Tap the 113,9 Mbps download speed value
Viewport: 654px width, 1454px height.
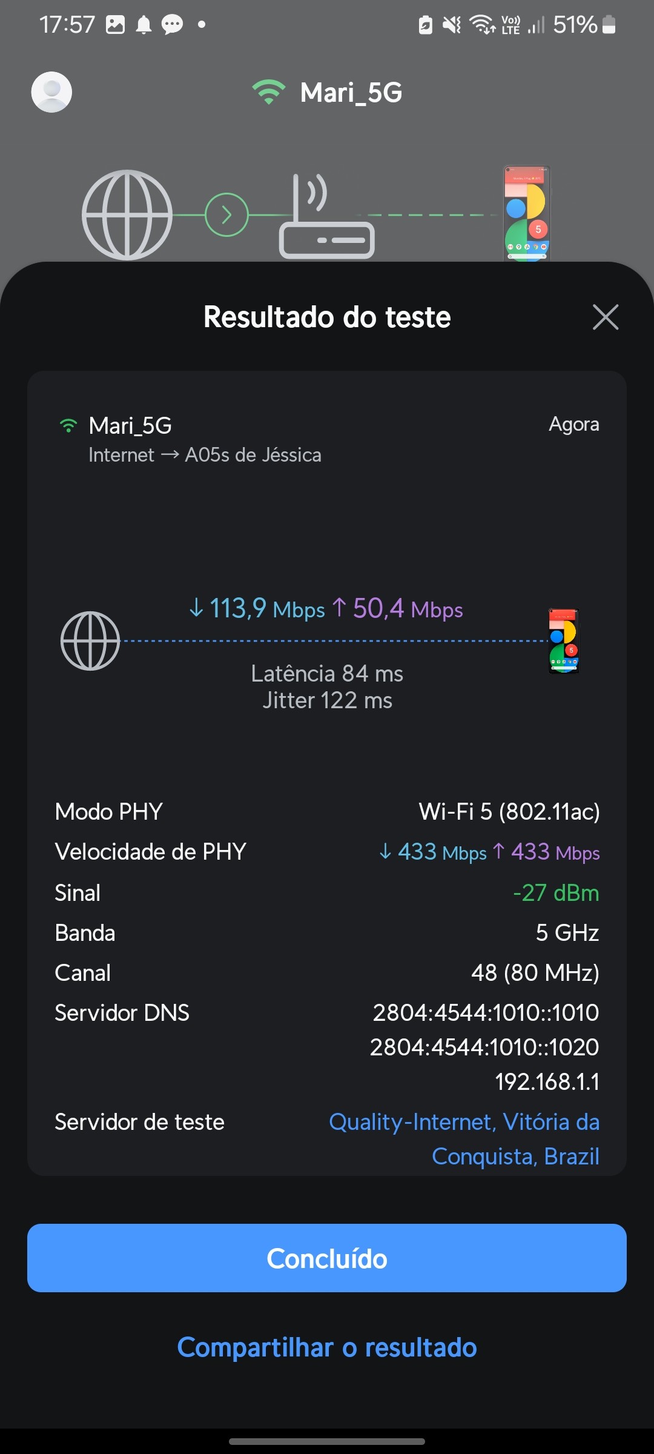pyautogui.click(x=257, y=608)
